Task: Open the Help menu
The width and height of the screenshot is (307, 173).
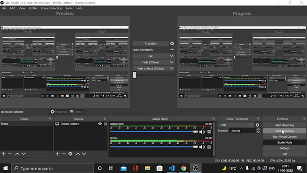Action: [79, 8]
